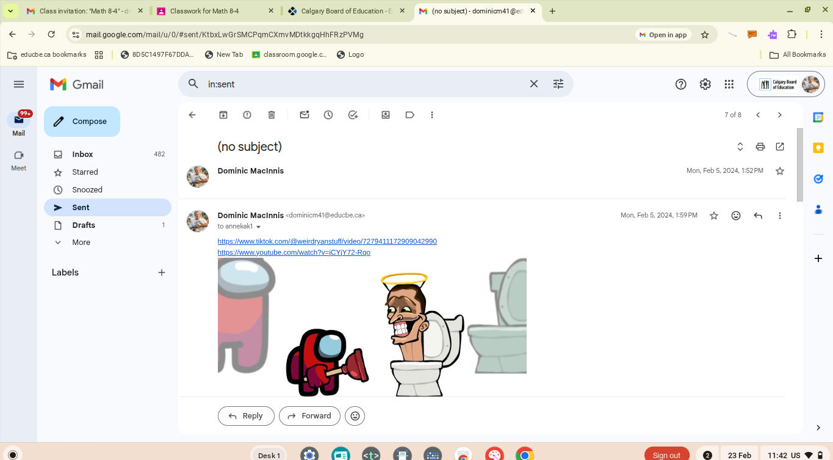Image resolution: width=833 pixels, height=460 pixels.
Task: Add emoji reaction beside Forward button
Action: coord(355,416)
